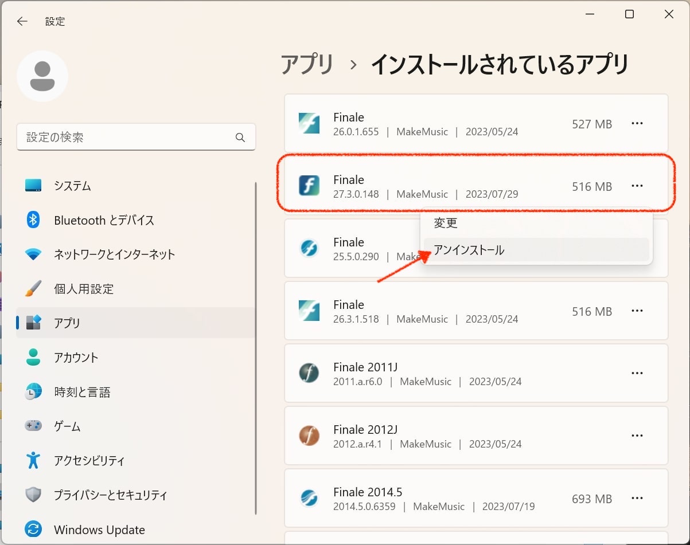
Task: Click the インストールされているアプリ page heading
Action: coord(500,64)
